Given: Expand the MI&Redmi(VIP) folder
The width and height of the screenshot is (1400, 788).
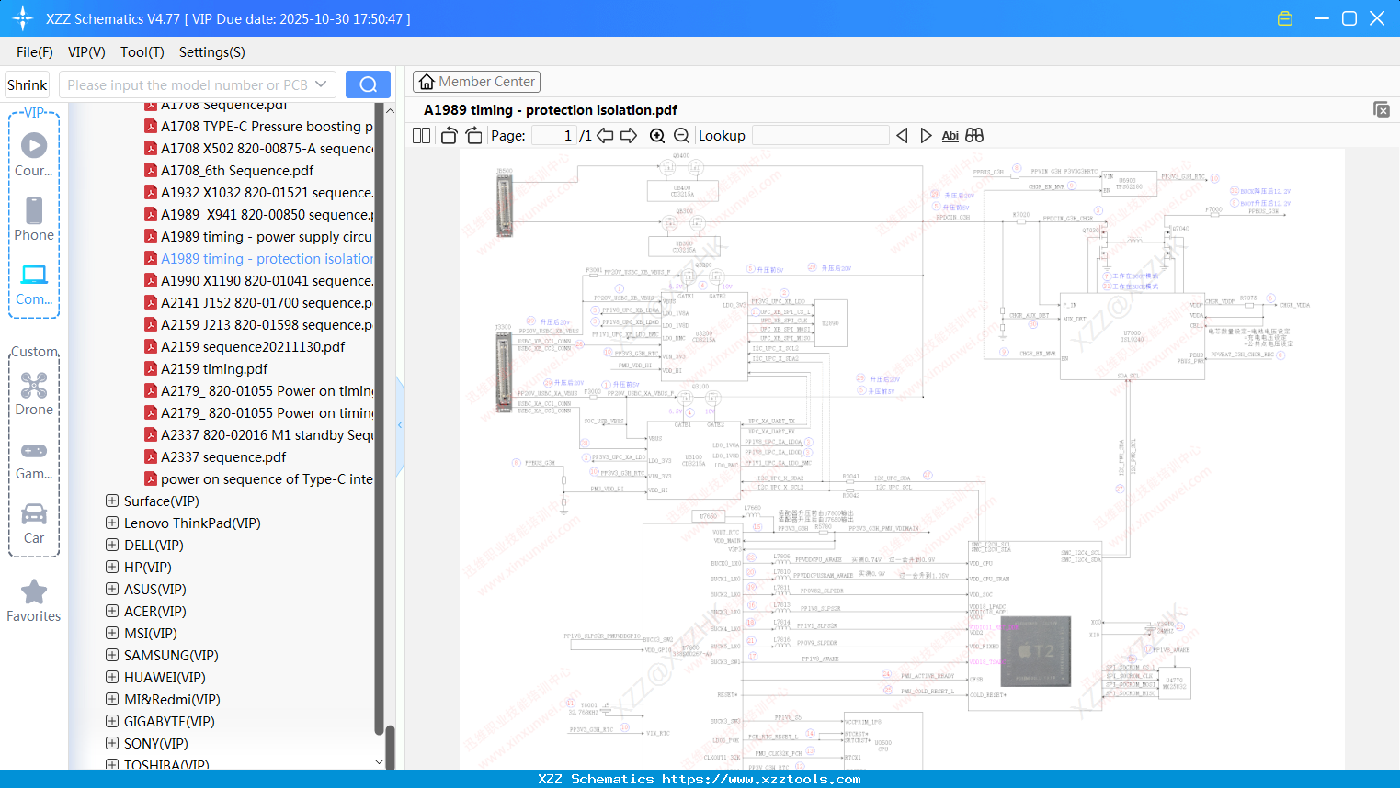Looking at the screenshot, I should pyautogui.click(x=112, y=700).
